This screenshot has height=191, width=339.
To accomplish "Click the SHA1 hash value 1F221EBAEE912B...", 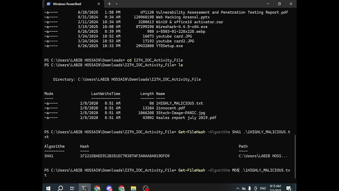I will [125, 156].
